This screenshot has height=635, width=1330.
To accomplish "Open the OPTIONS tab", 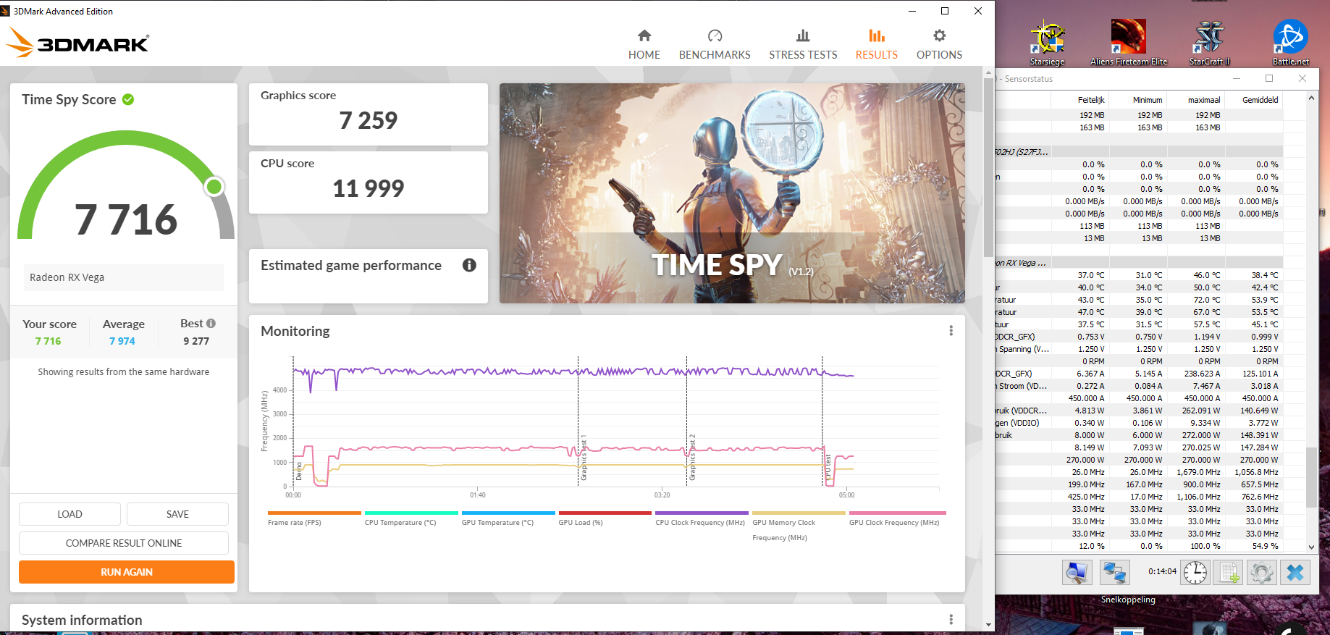I will (x=939, y=45).
